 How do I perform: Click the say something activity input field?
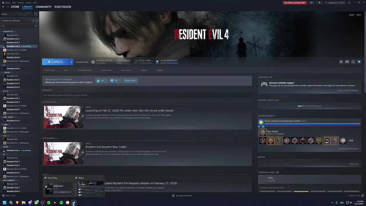coord(147,95)
